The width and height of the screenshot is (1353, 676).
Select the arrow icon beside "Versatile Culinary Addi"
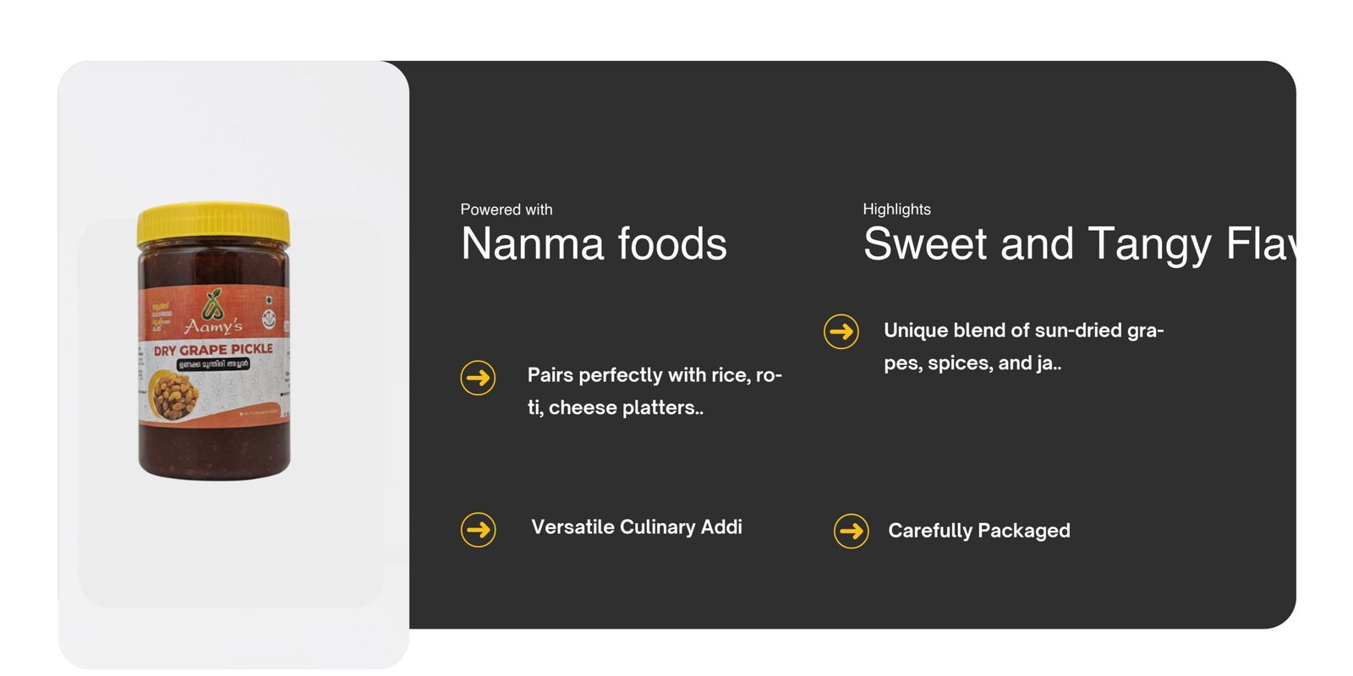point(478,530)
